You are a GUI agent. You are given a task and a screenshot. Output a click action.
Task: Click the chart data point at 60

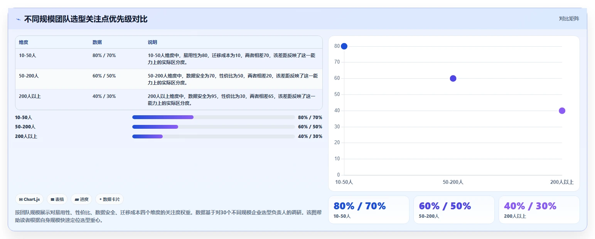coord(453,78)
